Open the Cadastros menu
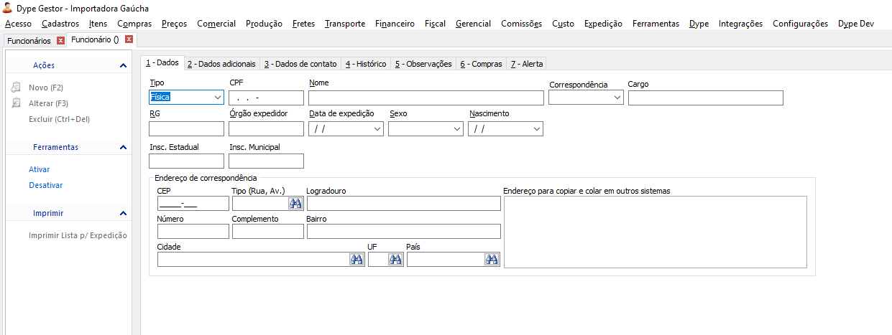The image size is (892, 335). 60,24
